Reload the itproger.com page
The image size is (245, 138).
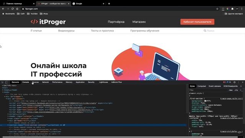click(x=13, y=9)
